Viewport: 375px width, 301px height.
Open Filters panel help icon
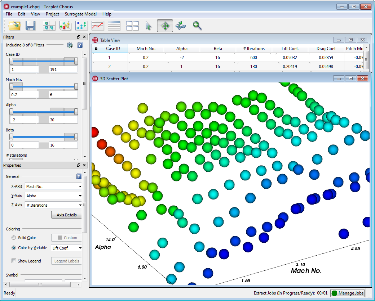click(x=80, y=45)
